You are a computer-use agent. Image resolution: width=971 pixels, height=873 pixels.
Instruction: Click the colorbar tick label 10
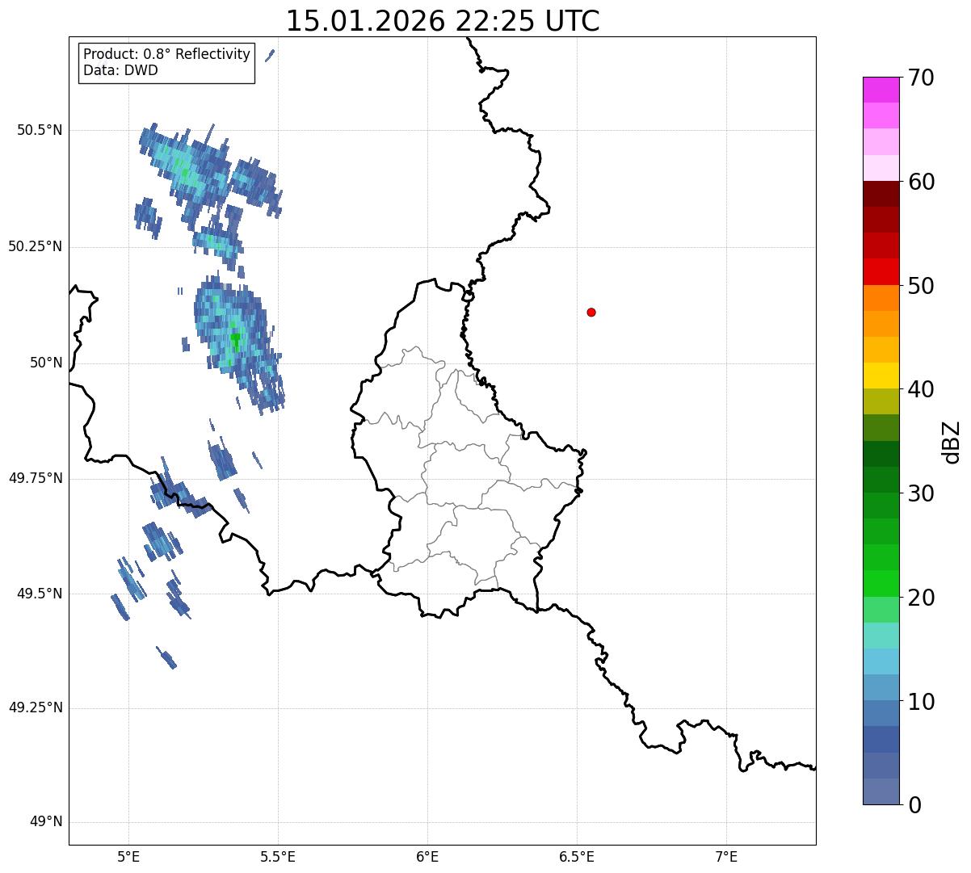tap(922, 702)
